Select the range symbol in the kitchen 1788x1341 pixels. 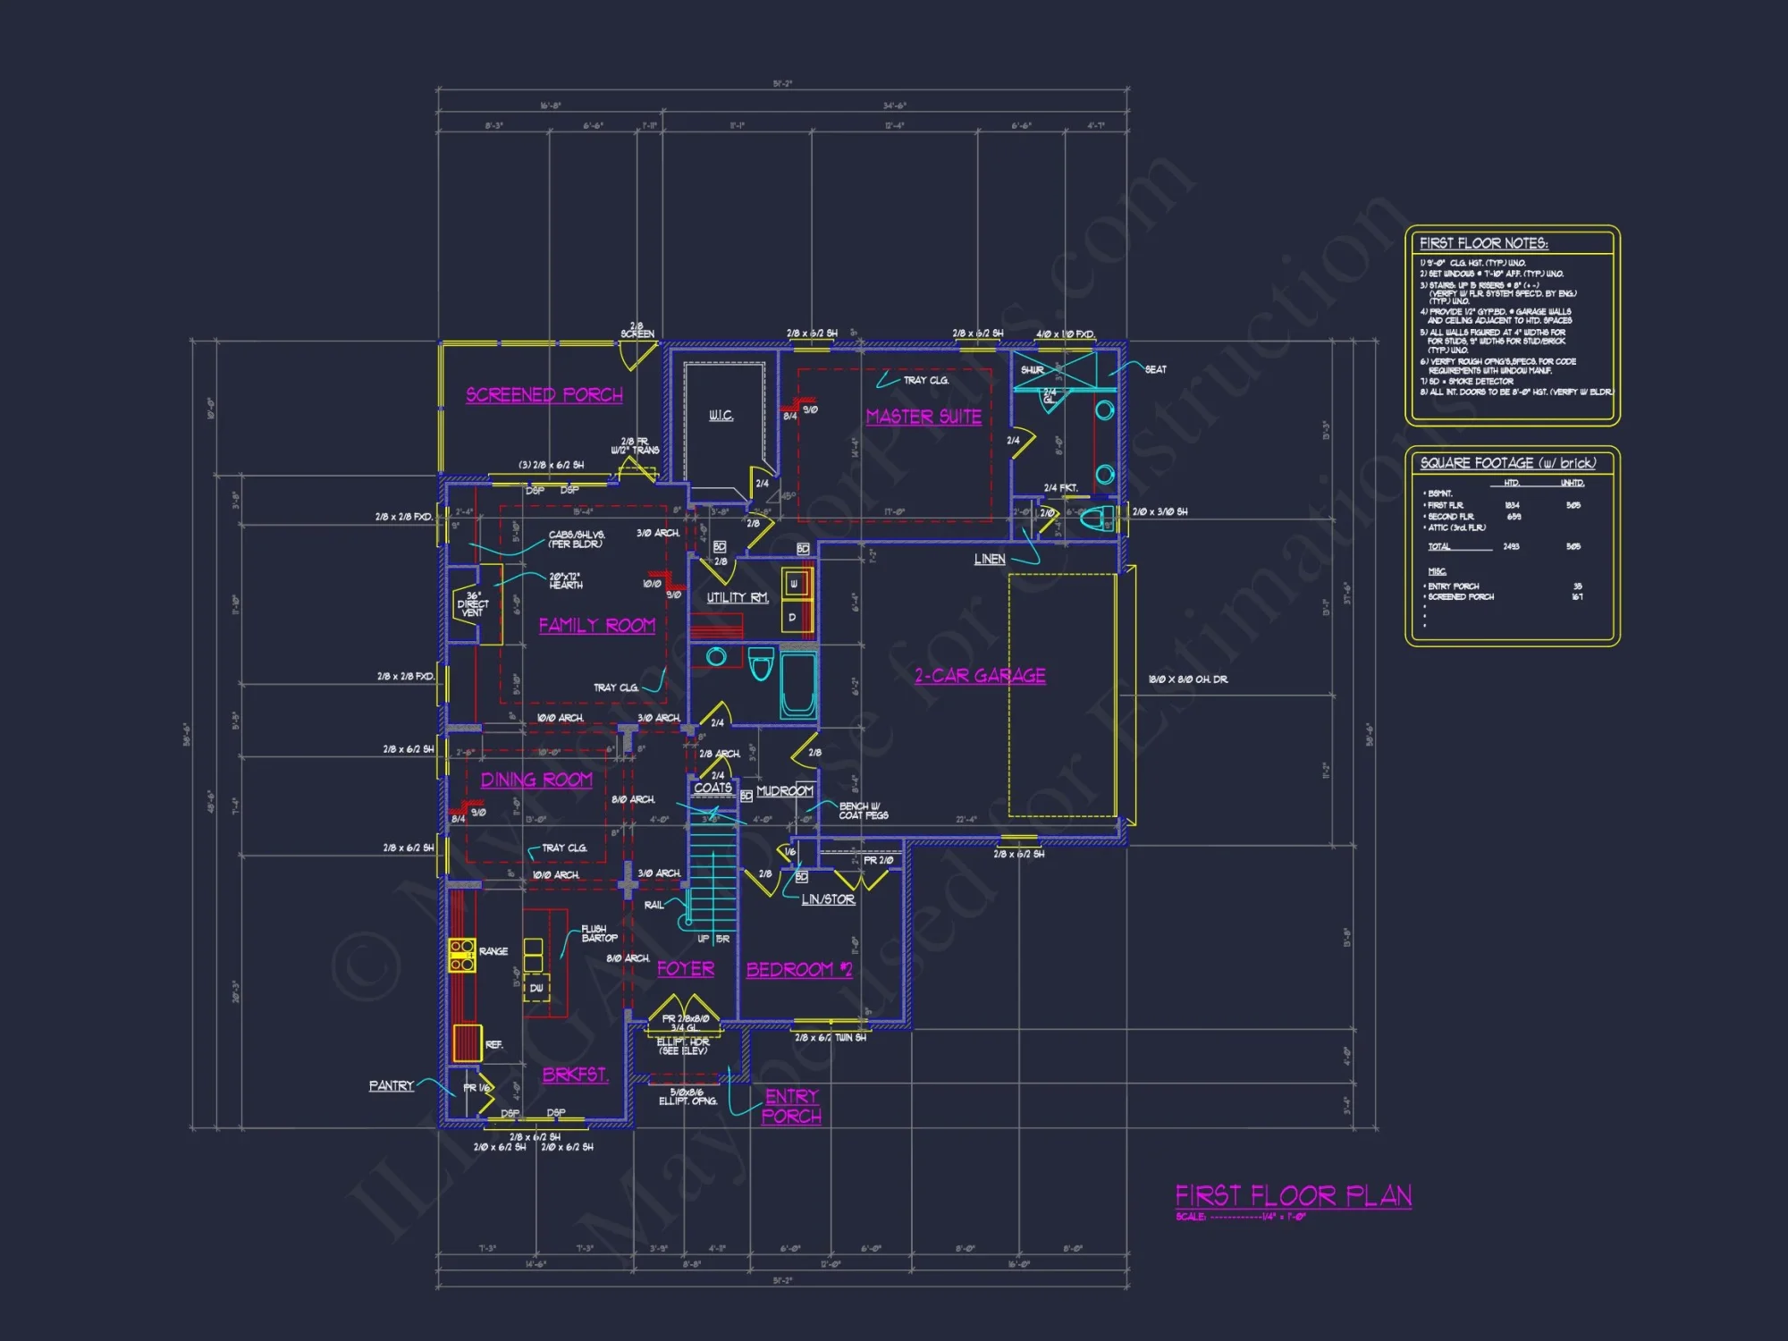coord(461,956)
